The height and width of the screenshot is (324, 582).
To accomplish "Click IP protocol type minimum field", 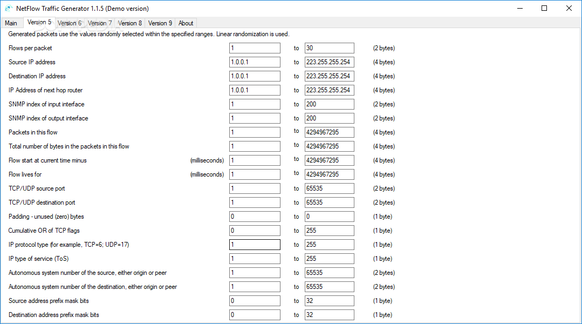I will point(255,245).
